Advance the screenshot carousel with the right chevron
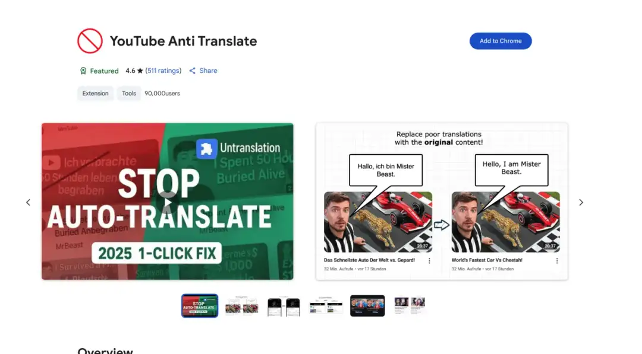The width and height of the screenshot is (642, 354). click(581, 202)
